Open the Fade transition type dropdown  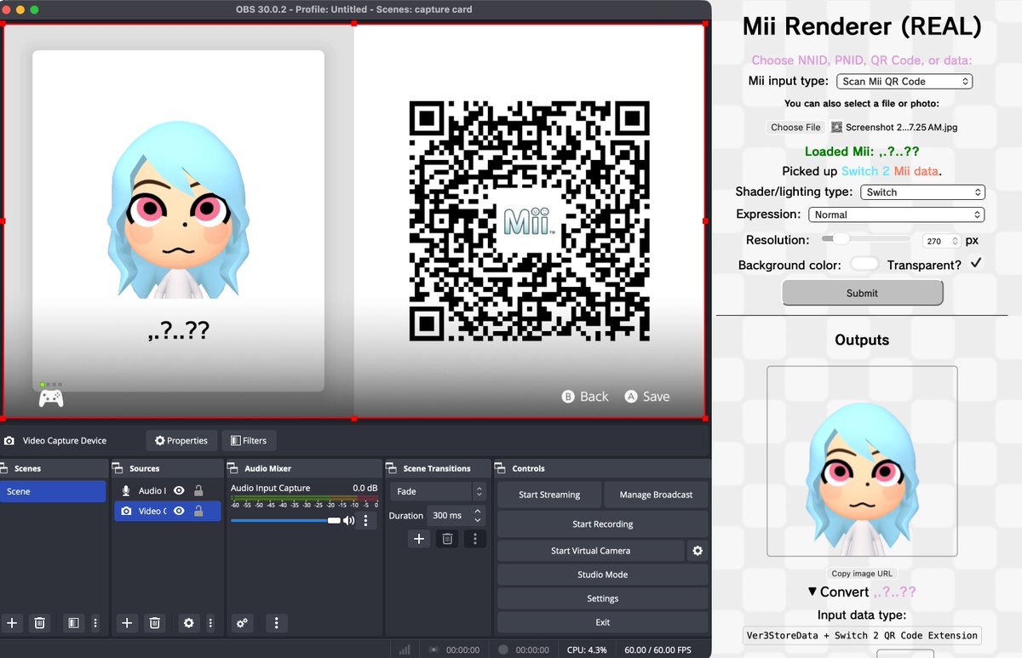coord(438,491)
